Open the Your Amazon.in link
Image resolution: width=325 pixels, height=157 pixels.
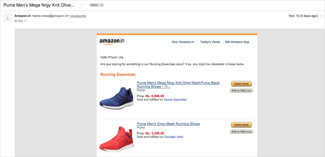click(183, 42)
